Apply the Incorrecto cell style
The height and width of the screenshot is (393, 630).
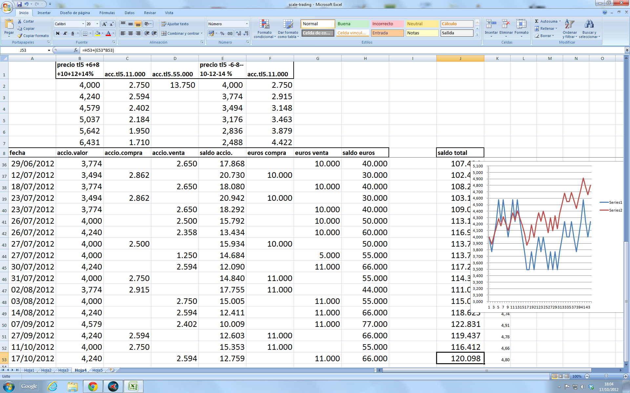tap(387, 24)
